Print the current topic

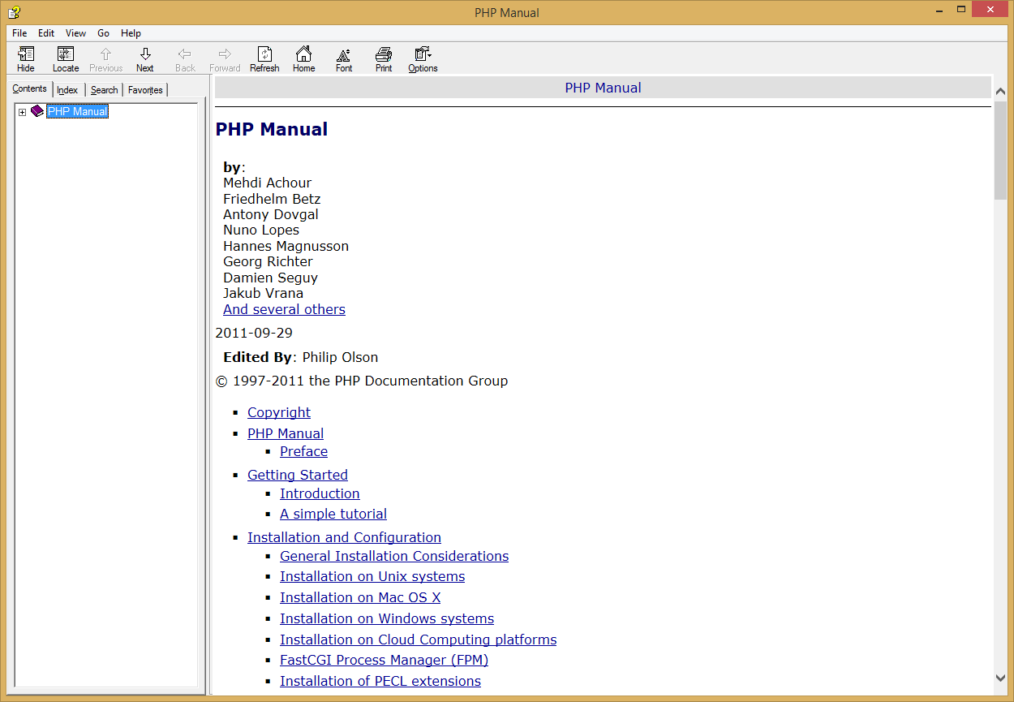point(384,59)
